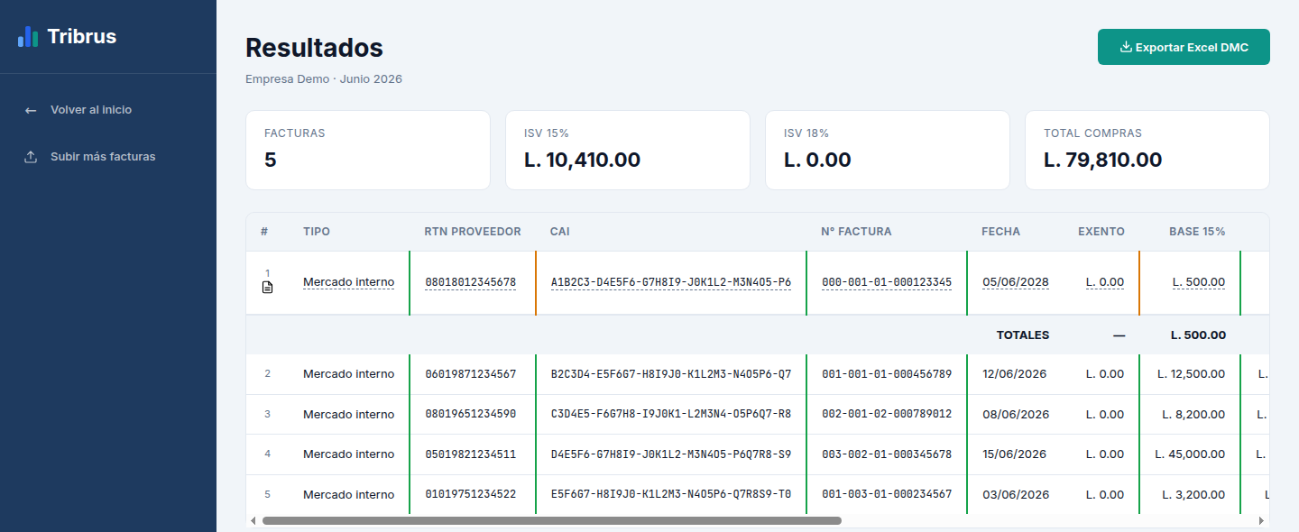Viewport: 1299px width, 532px height.
Task: Click the Tribrus bar chart logo icon
Action: pyautogui.click(x=28, y=36)
